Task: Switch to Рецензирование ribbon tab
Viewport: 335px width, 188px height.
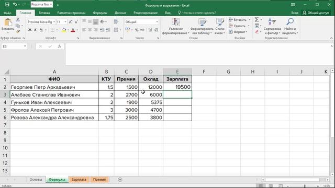Action: pyautogui.click(x=146, y=13)
